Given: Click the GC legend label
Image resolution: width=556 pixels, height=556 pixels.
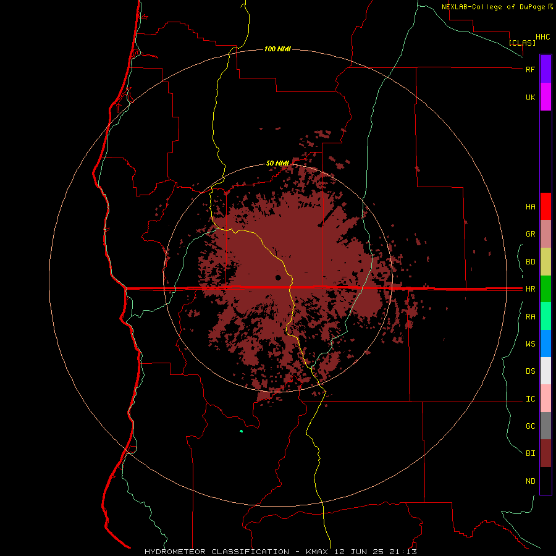Looking at the screenshot, I should 530,426.
